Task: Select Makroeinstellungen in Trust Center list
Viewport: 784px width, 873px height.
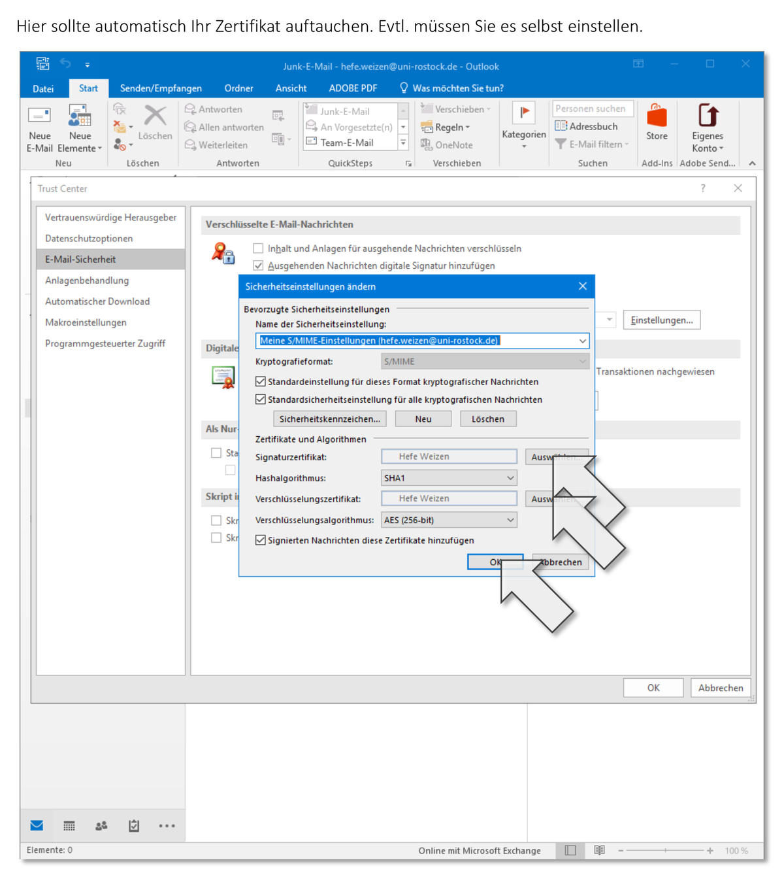Action: [111, 322]
